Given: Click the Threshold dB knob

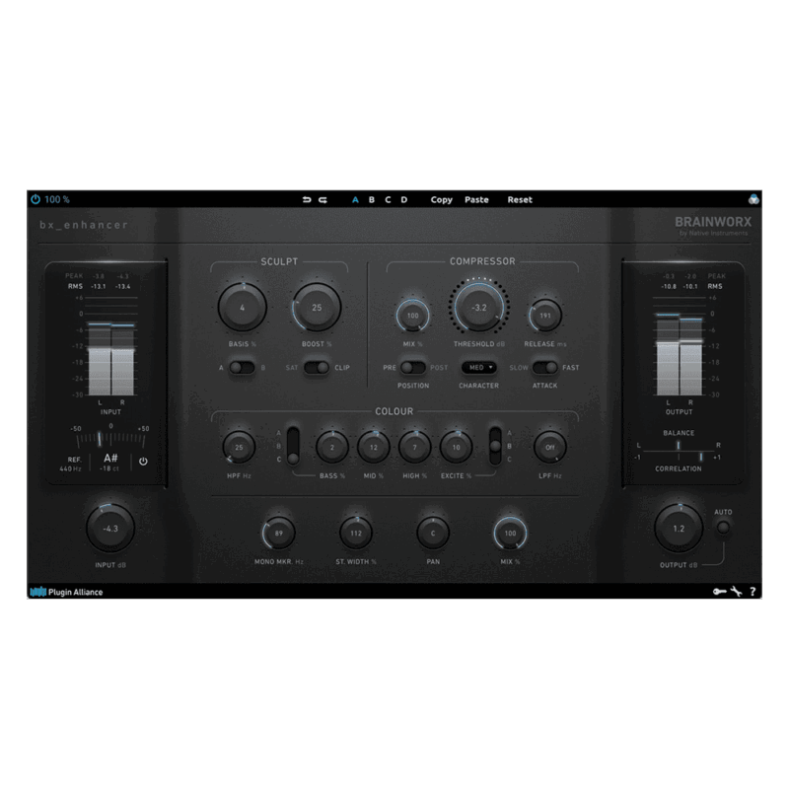Looking at the screenshot, I should click(479, 307).
